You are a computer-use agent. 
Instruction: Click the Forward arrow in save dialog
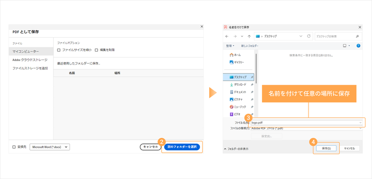235,36
